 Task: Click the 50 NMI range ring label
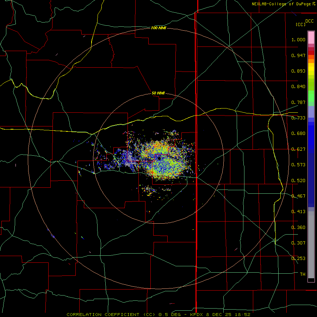pos(158,93)
